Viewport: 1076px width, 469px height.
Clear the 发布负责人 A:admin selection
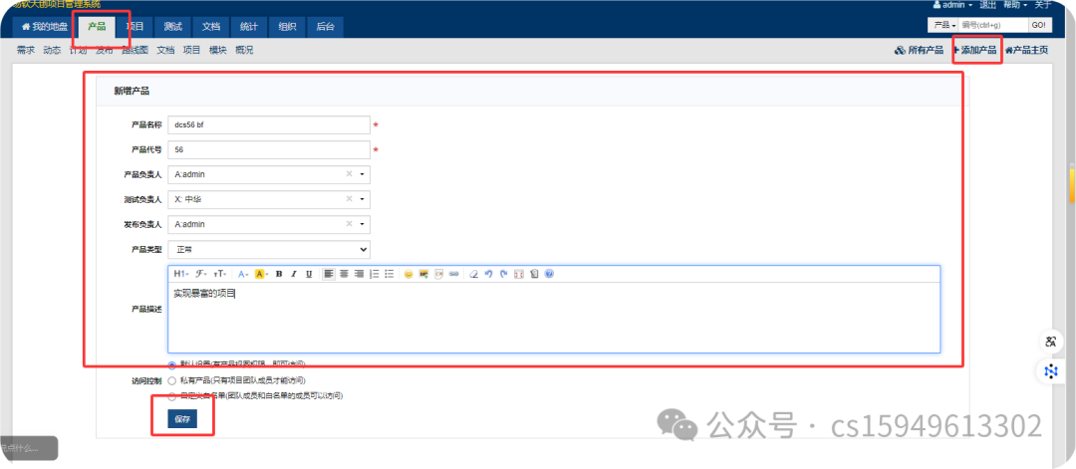[x=349, y=224]
